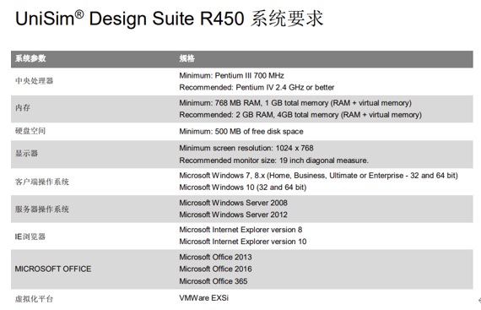Select the MICROSOFT OFFICE row label

(x=53, y=269)
